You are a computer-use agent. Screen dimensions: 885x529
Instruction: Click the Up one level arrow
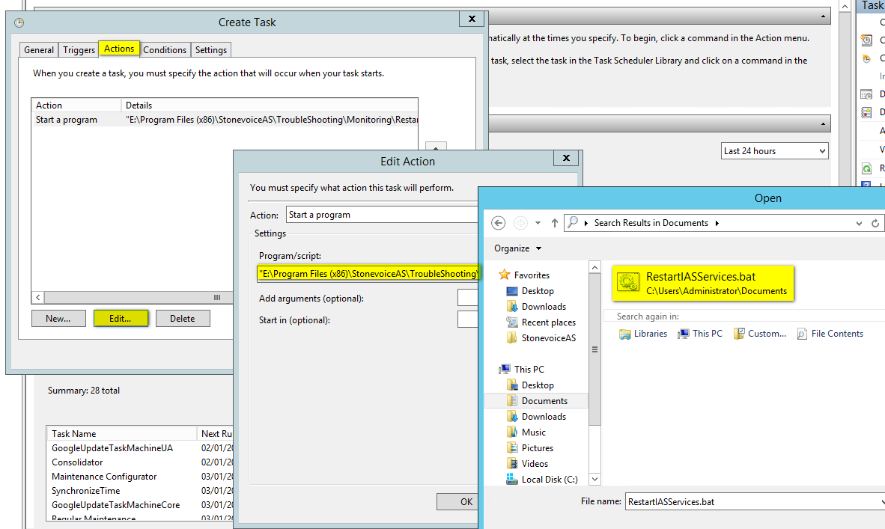coord(554,223)
